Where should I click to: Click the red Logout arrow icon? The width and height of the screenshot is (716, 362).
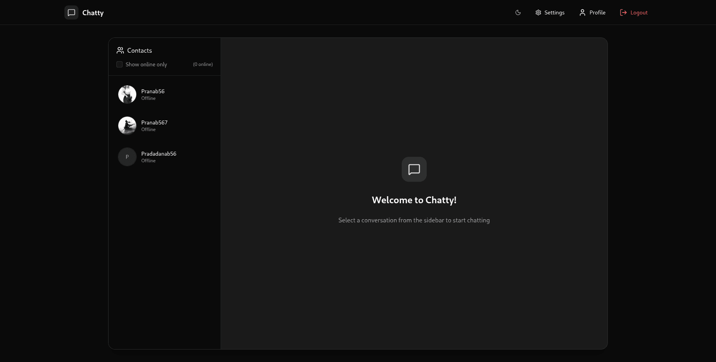point(623,12)
